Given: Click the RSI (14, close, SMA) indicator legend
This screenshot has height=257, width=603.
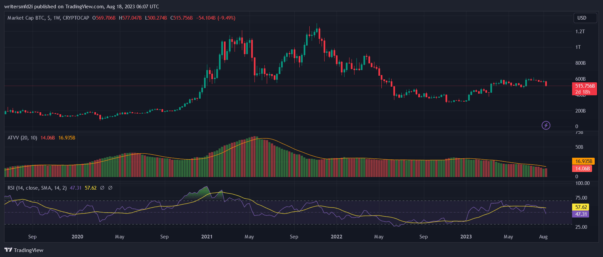Looking at the screenshot, I should click(x=37, y=188).
